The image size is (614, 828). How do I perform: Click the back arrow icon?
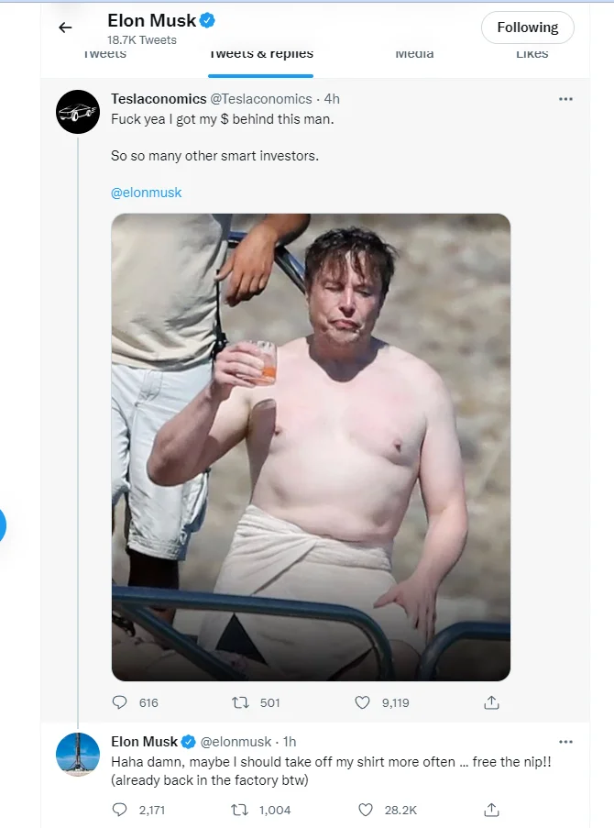click(x=65, y=28)
